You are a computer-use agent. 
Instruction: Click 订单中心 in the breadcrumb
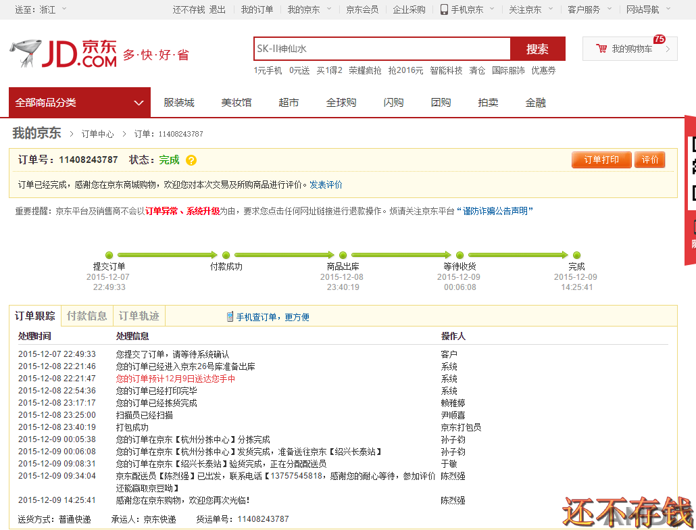click(x=97, y=134)
